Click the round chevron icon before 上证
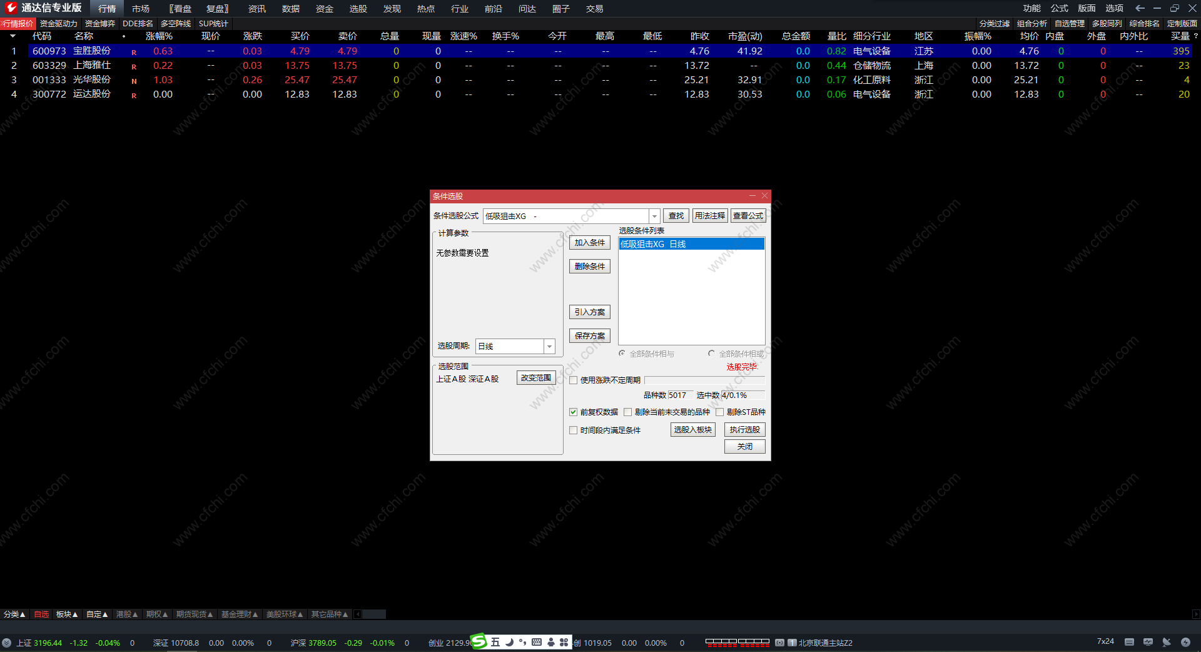The image size is (1201, 652). pos(6,643)
